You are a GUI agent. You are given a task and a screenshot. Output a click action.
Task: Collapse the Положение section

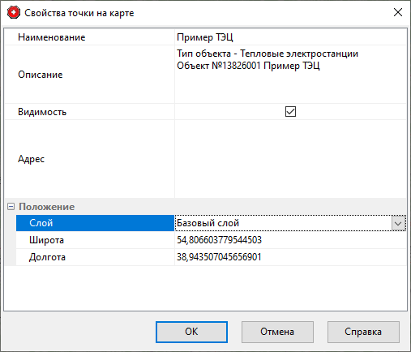11,207
